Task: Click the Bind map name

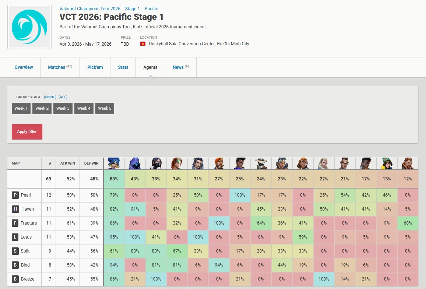Action: (x=25, y=265)
